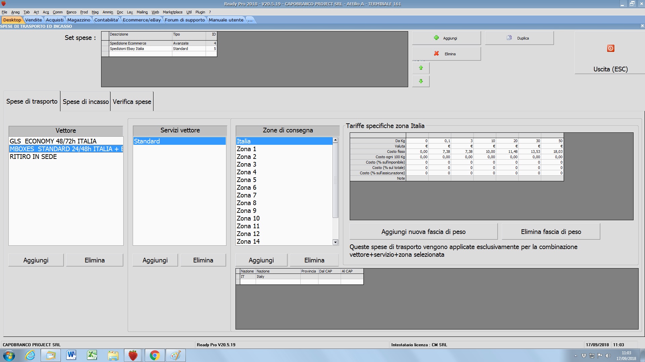Switch to the Magazzino tab
Screen dimensions: 645x362
(x=79, y=20)
